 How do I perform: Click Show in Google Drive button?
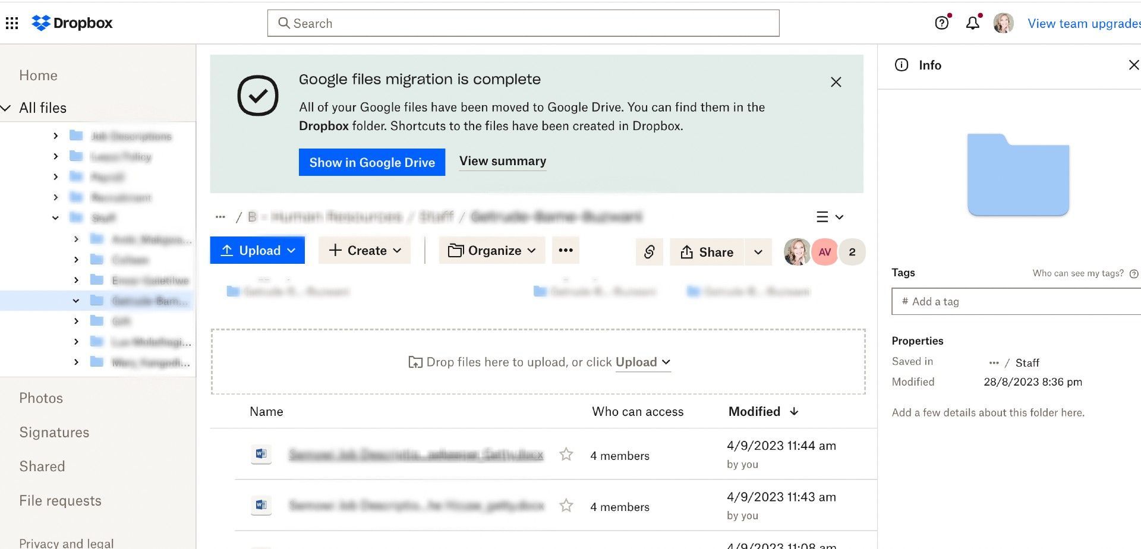tap(372, 162)
